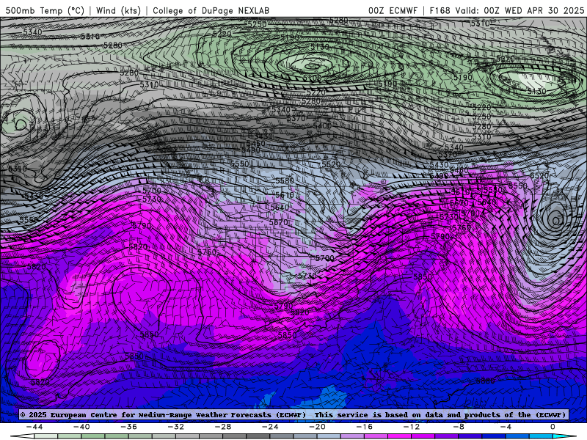587x440 pixels.
Task: Click the -44 colorbar value
Action: 34,427
